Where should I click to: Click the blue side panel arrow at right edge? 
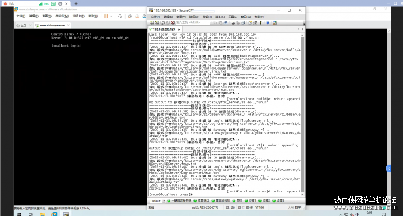click(x=389, y=168)
